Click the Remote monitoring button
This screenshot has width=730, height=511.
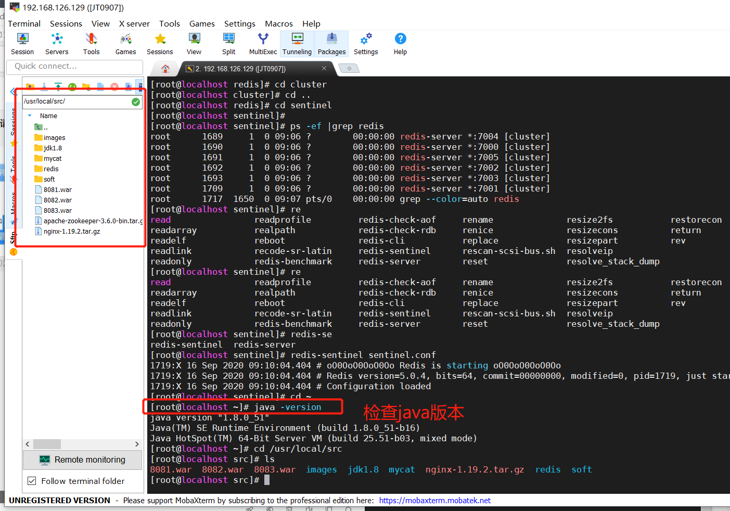tap(82, 459)
